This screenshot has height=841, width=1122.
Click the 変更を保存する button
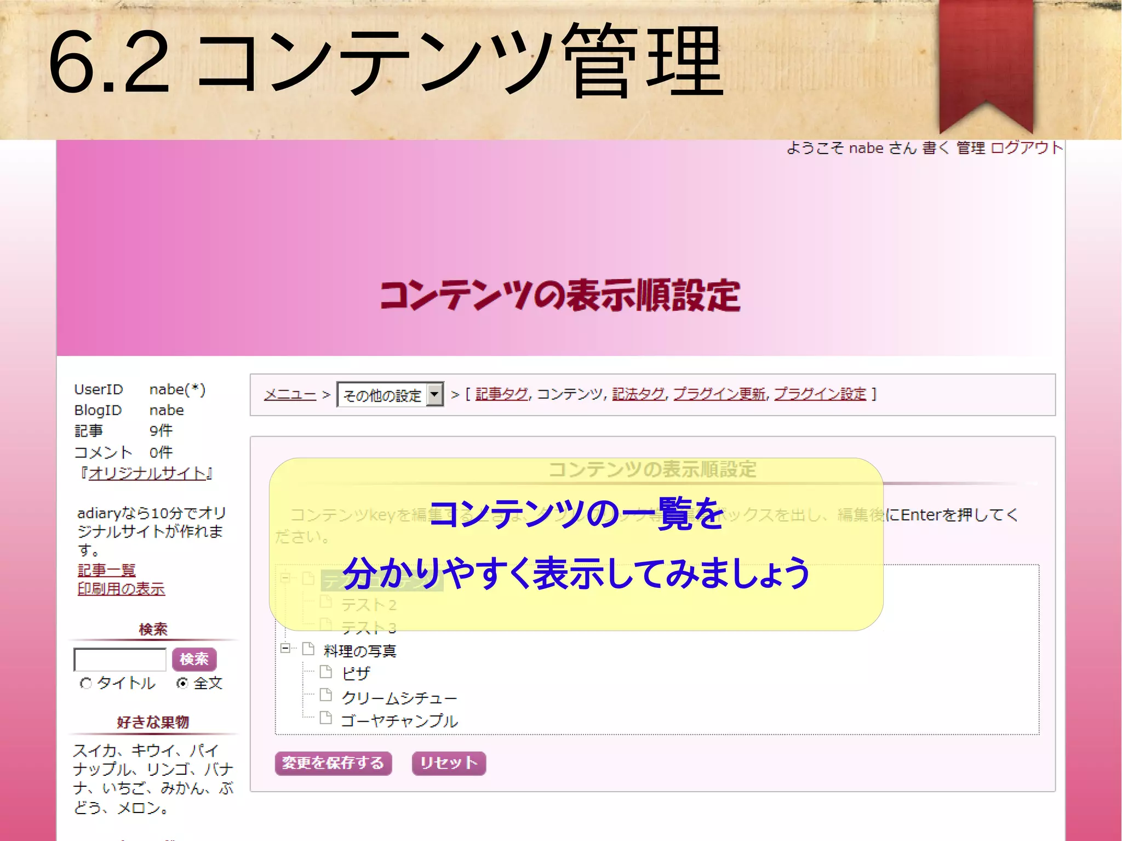pyautogui.click(x=333, y=763)
